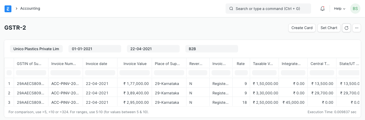Click the Invoice date column filter box
The image size is (365, 120).
pos(100,73)
